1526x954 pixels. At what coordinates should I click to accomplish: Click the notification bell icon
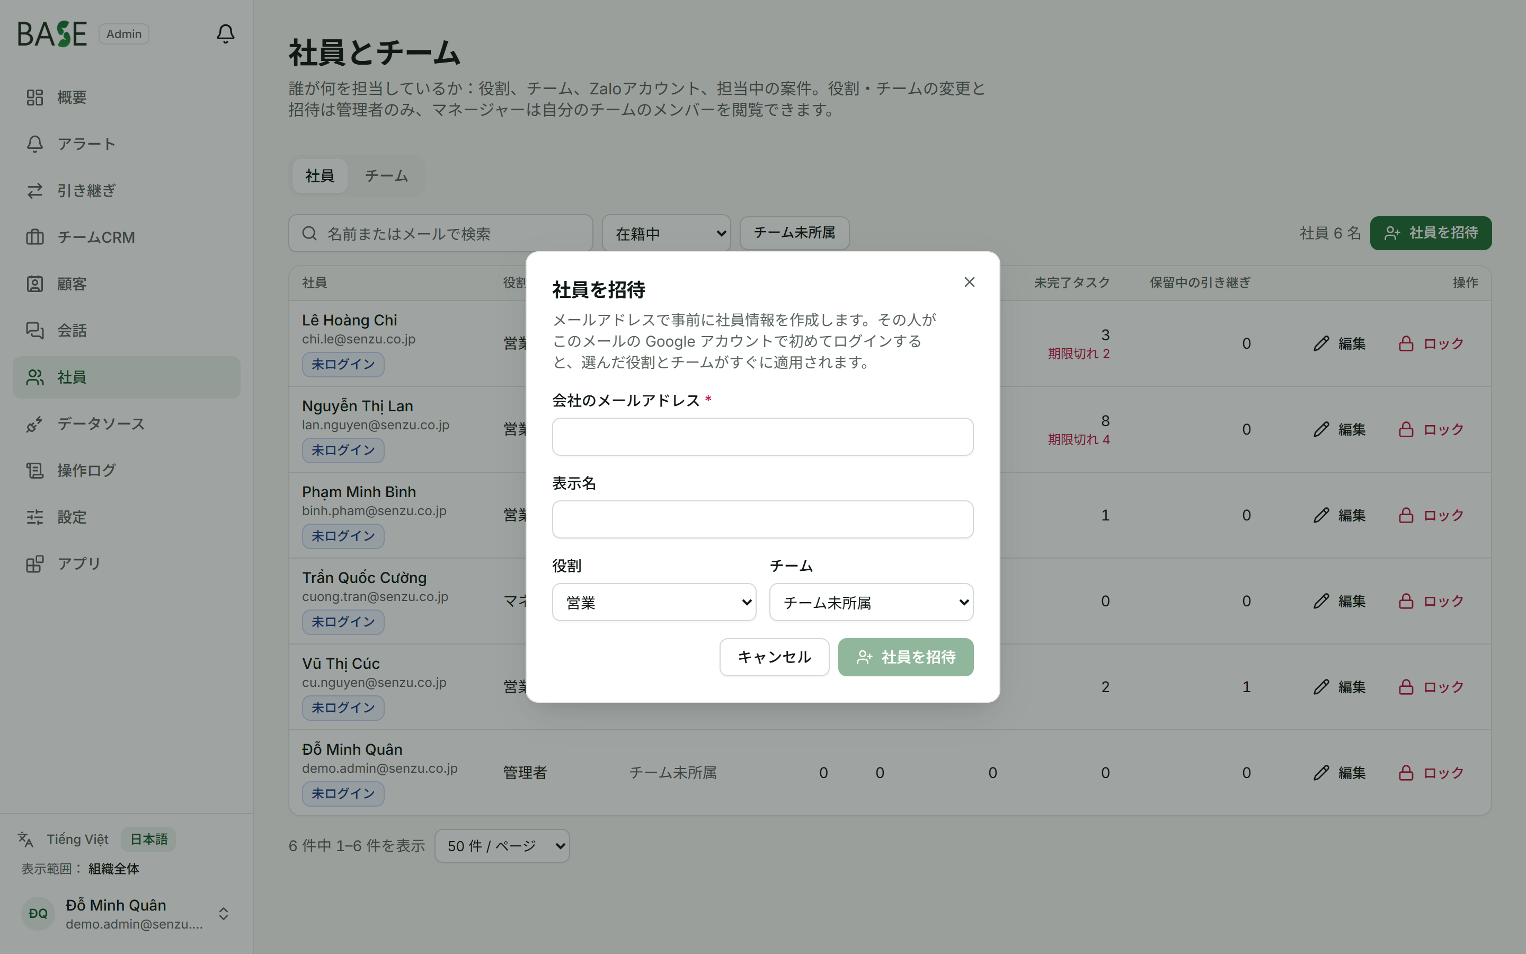point(225,33)
